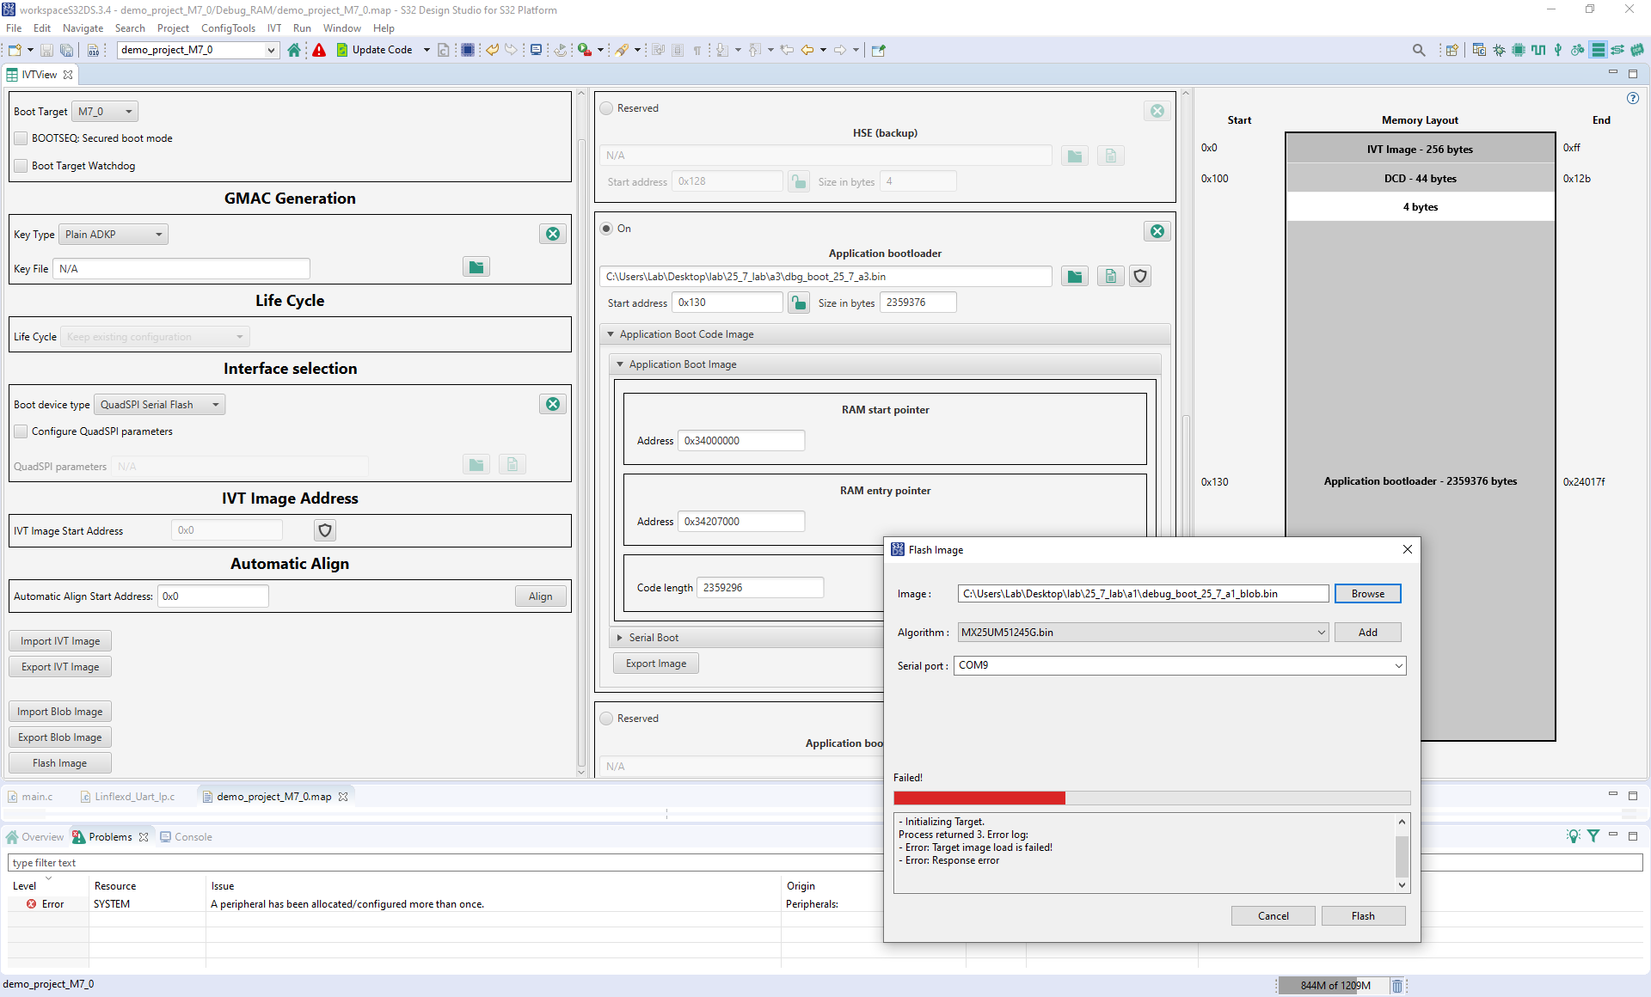
Task: Remove GMAC Key Type with green X icon
Action: click(553, 234)
